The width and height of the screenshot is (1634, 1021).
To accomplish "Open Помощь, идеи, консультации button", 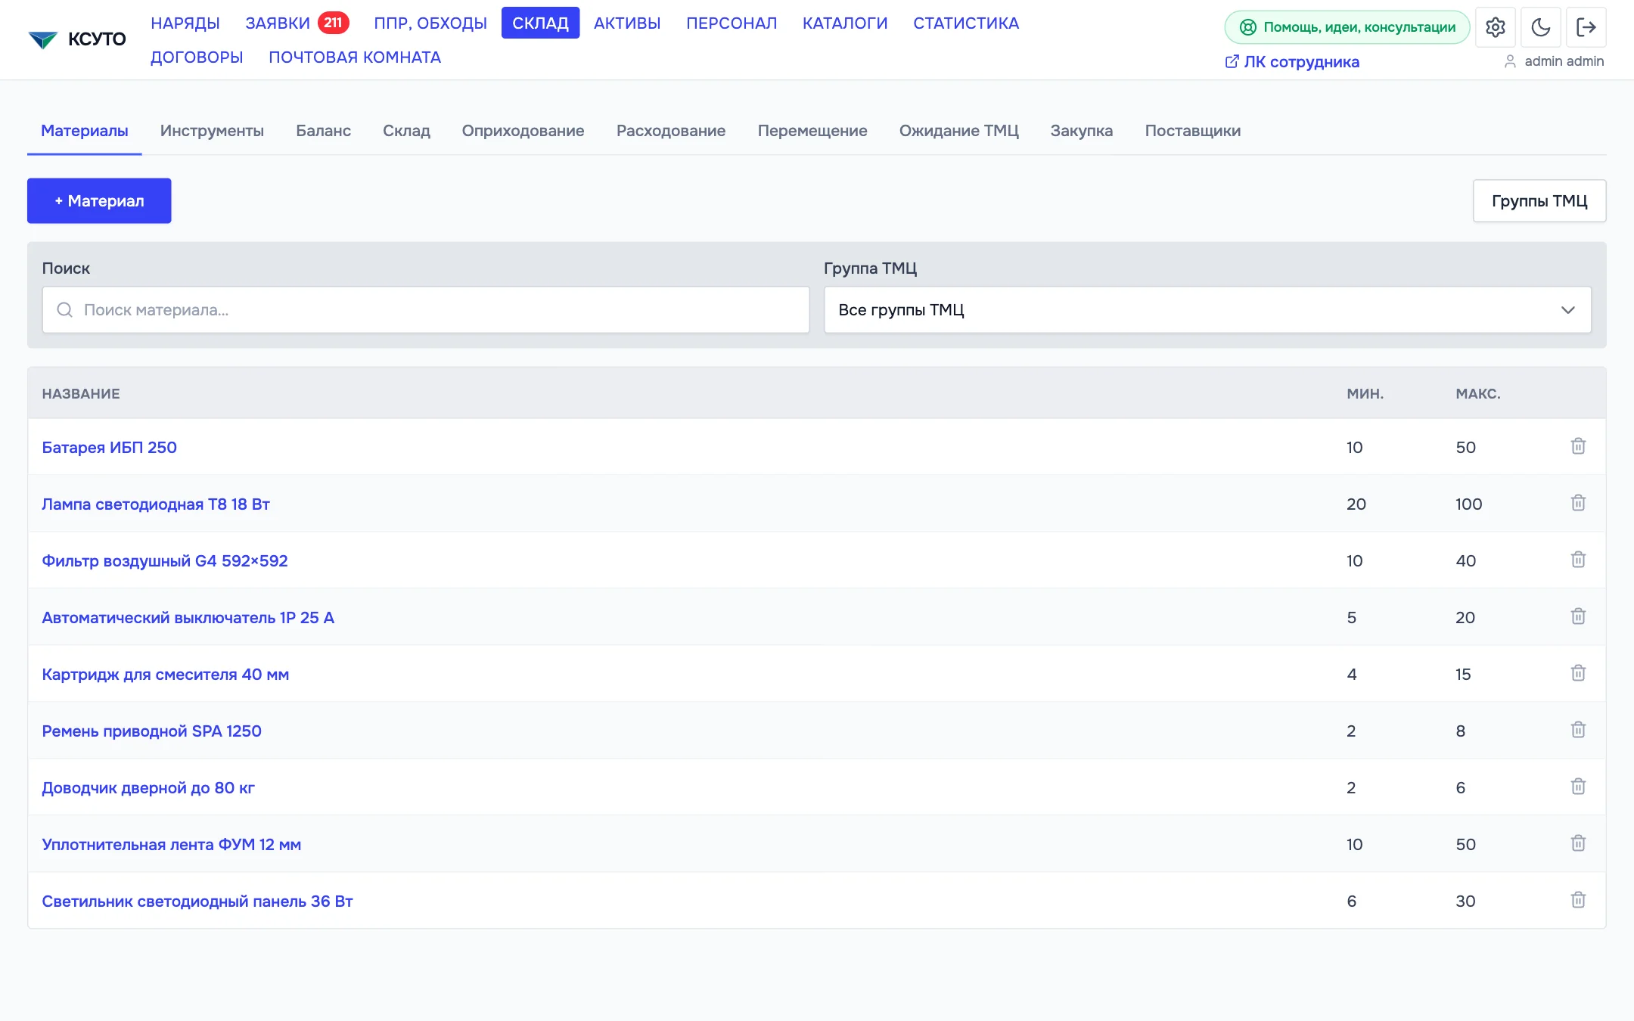I will 1347,27.
